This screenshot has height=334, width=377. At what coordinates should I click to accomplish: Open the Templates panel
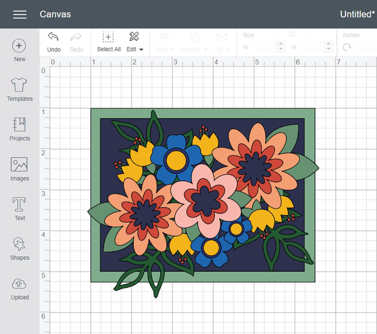point(19,85)
